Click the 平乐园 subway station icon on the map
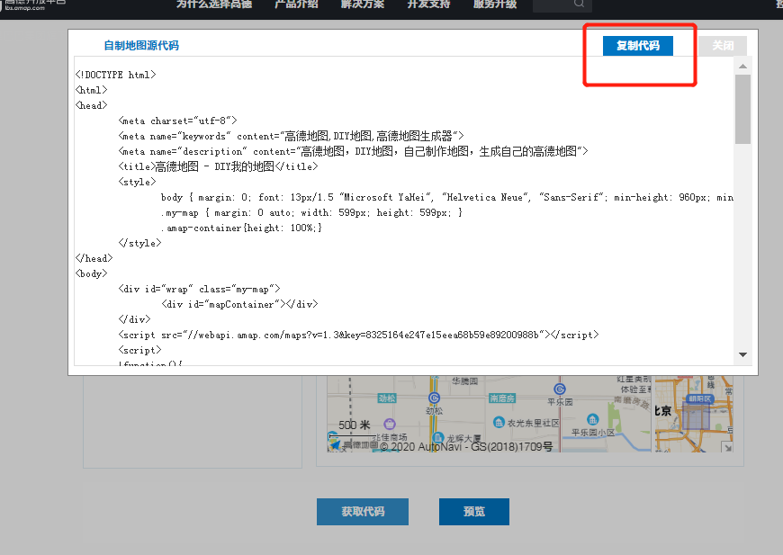 (560, 389)
